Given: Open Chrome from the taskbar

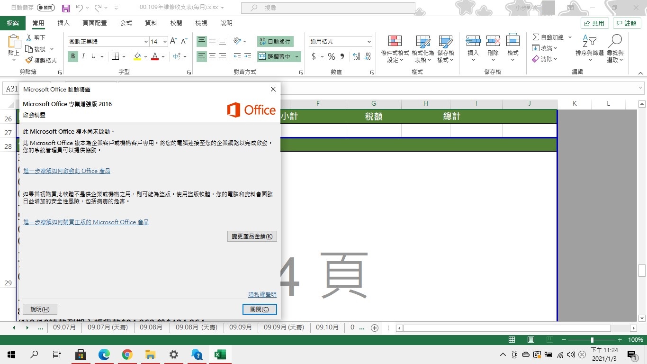Looking at the screenshot, I should pos(127,354).
